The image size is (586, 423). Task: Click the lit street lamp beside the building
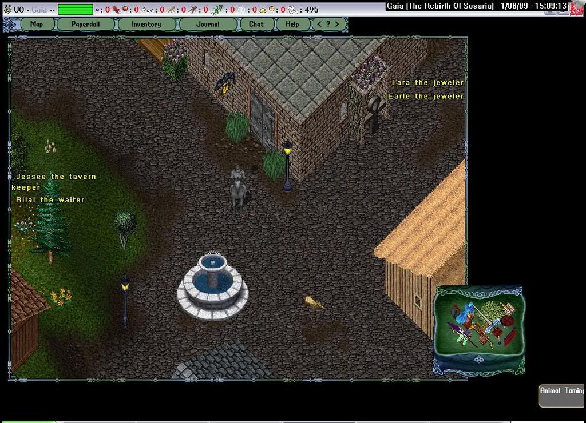pyautogui.click(x=287, y=166)
